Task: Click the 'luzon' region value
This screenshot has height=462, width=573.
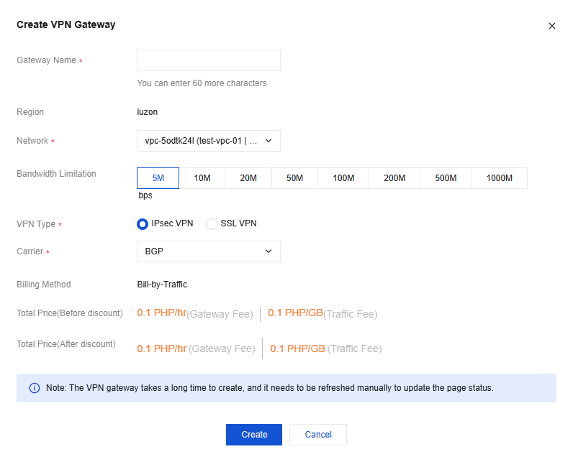Action: tap(148, 112)
